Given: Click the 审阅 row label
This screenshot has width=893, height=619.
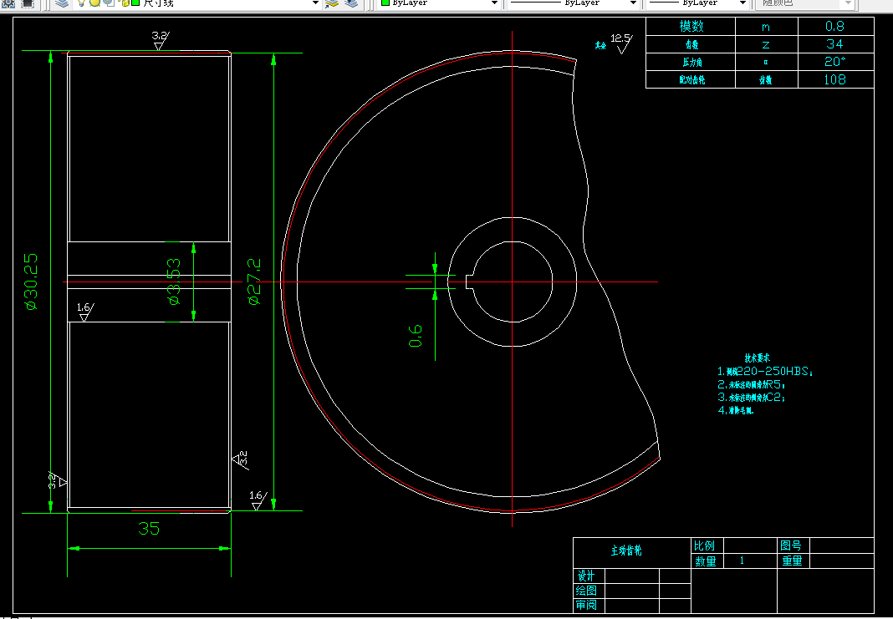Looking at the screenshot, I should pyautogui.click(x=587, y=606).
